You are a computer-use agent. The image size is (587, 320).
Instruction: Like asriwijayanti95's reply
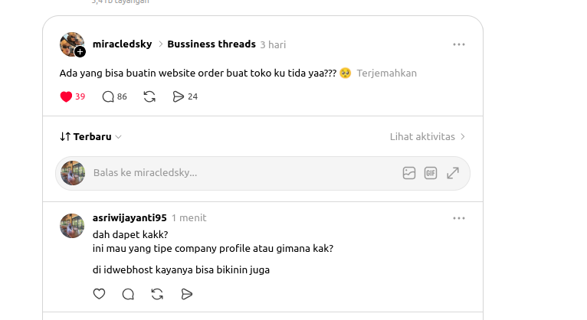pyautogui.click(x=99, y=294)
